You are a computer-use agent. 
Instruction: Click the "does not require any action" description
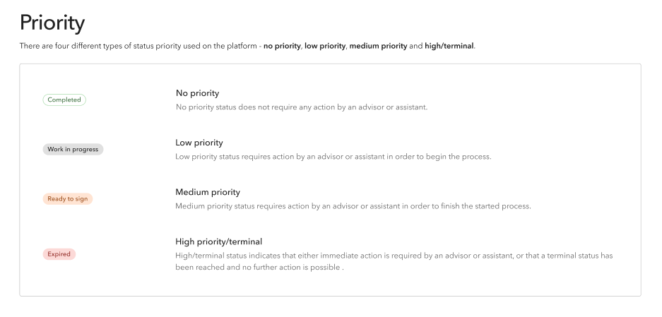302,107
